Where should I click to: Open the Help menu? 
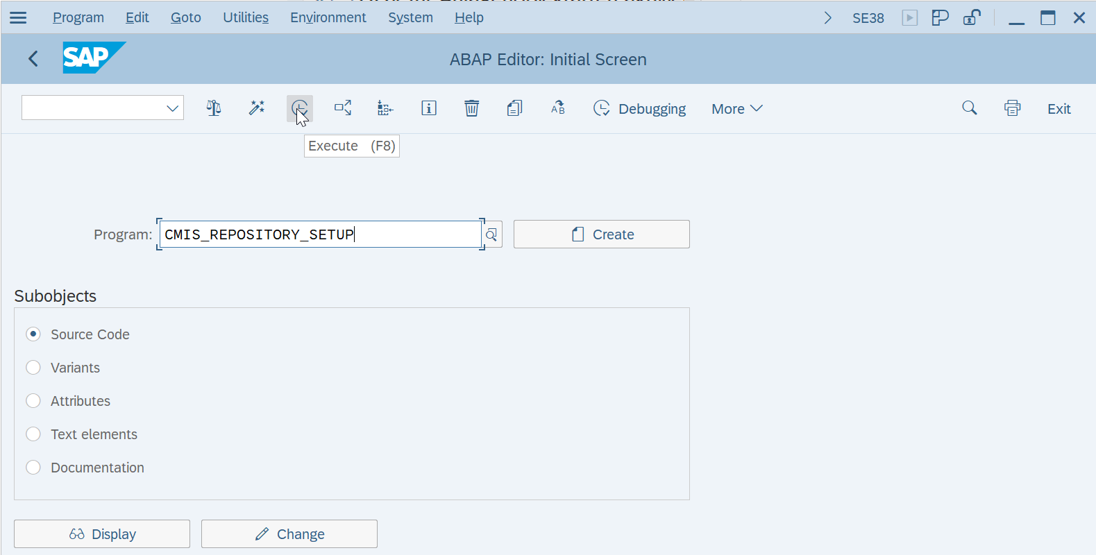point(469,18)
